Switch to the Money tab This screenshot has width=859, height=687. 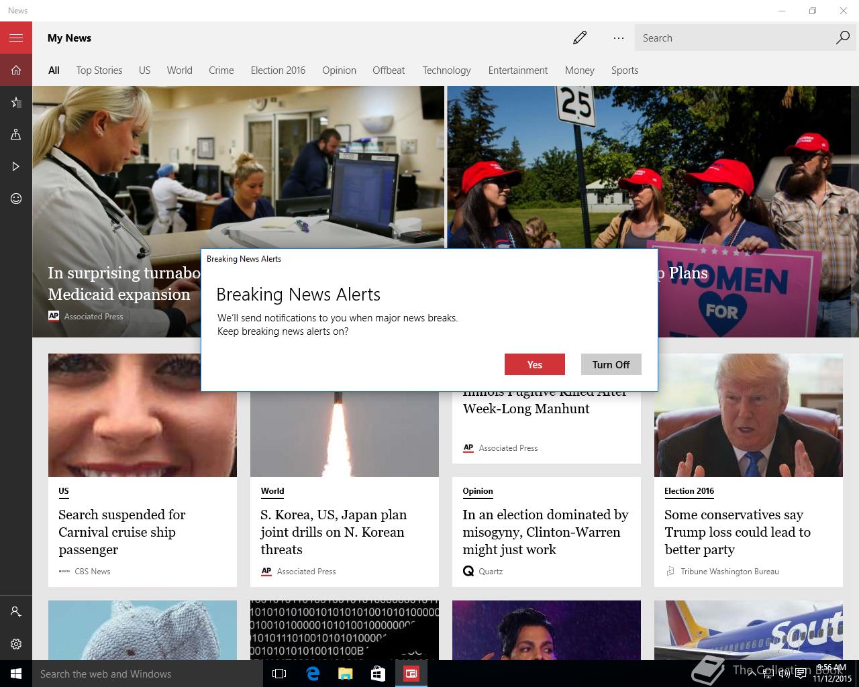(x=580, y=70)
